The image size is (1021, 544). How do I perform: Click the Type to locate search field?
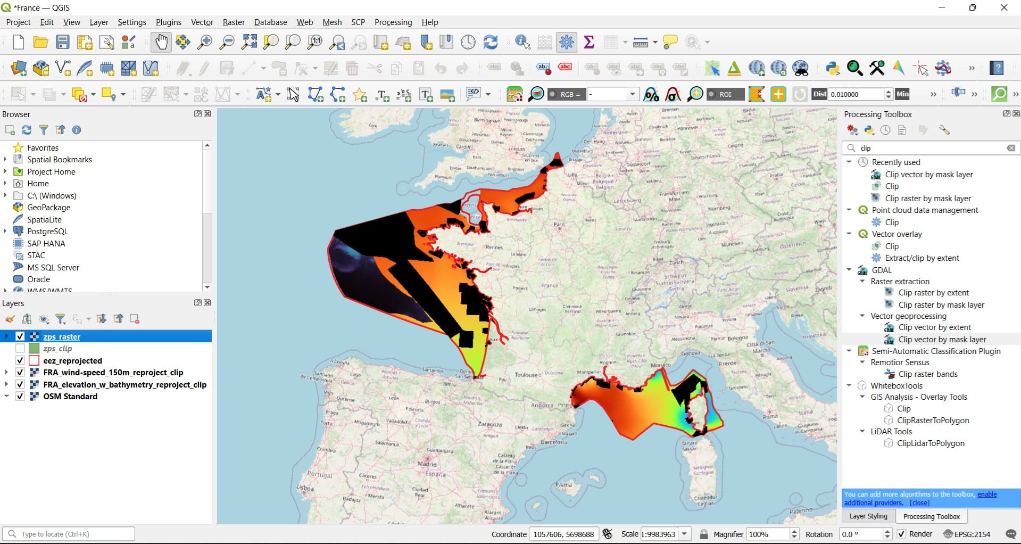(x=69, y=534)
